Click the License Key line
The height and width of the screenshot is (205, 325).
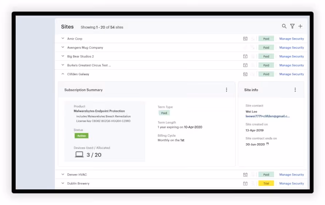tap(103, 121)
